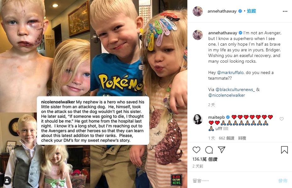Open annehathaway's avatar beside the caption
The width and height of the screenshot is (292, 188).
coord(198,35)
